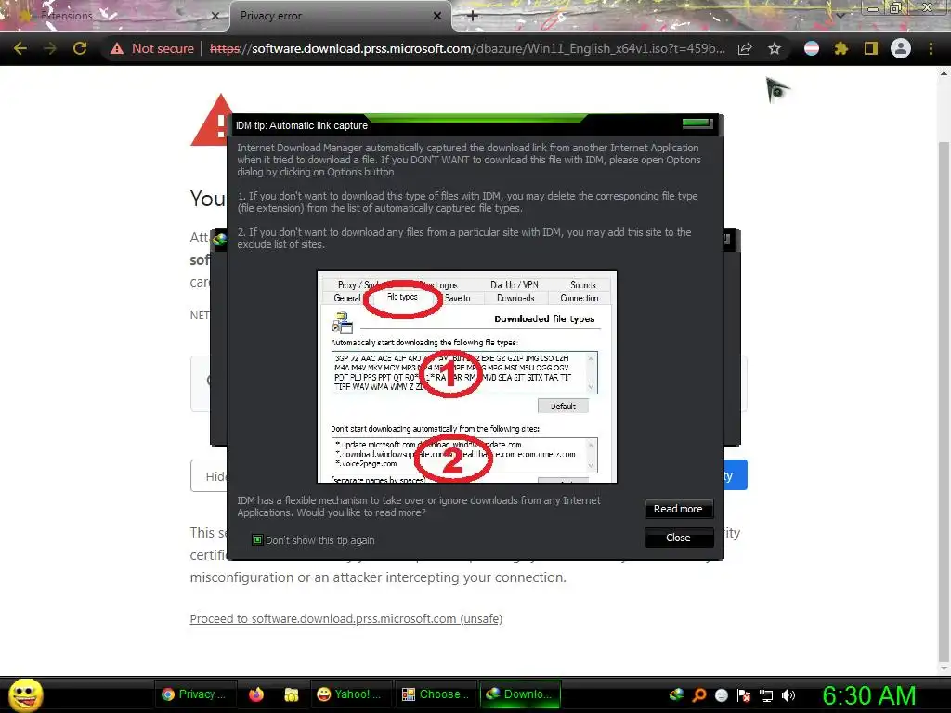This screenshot has height=713, width=951.
Task: Open the file explorer taskbar icon
Action: point(292,694)
